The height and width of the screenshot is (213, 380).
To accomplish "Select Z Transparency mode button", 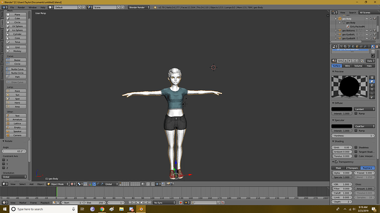I will (353, 168).
